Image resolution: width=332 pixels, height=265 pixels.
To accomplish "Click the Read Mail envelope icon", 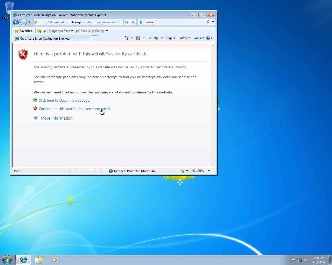I will click(149, 38).
